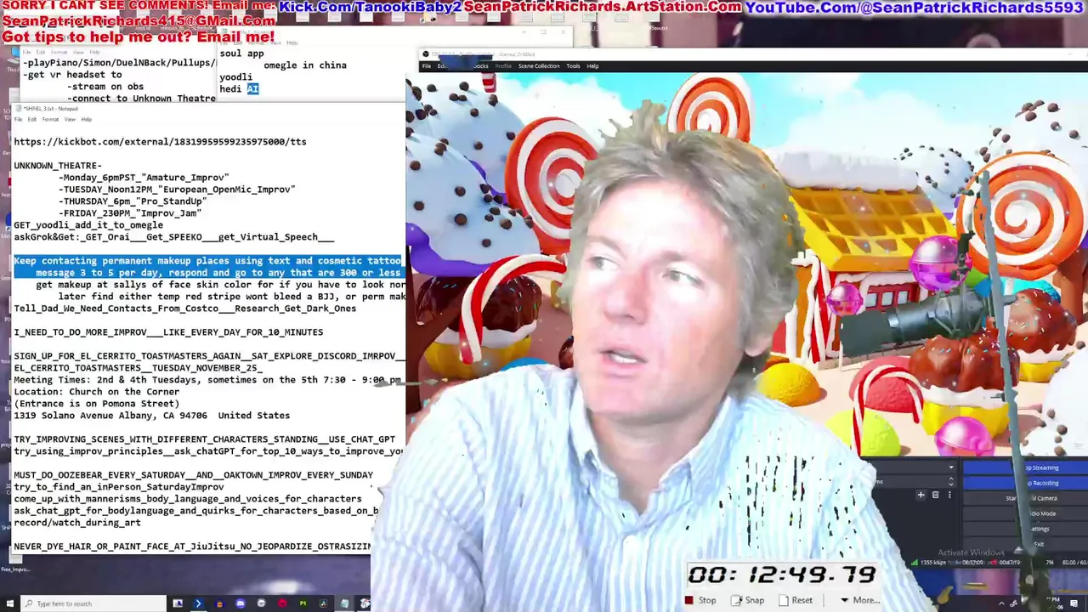Open the OBS Help menu
1088x612 pixels.
tap(592, 66)
